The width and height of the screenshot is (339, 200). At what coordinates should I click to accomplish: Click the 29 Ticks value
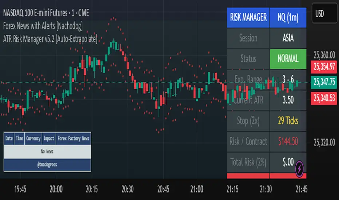288,121
